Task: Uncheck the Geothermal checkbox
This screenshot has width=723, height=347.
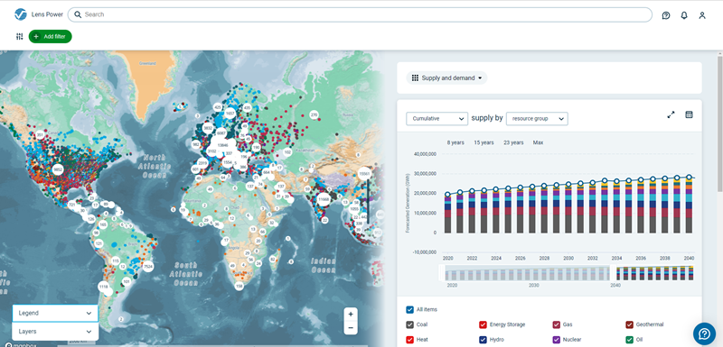Action: point(629,324)
